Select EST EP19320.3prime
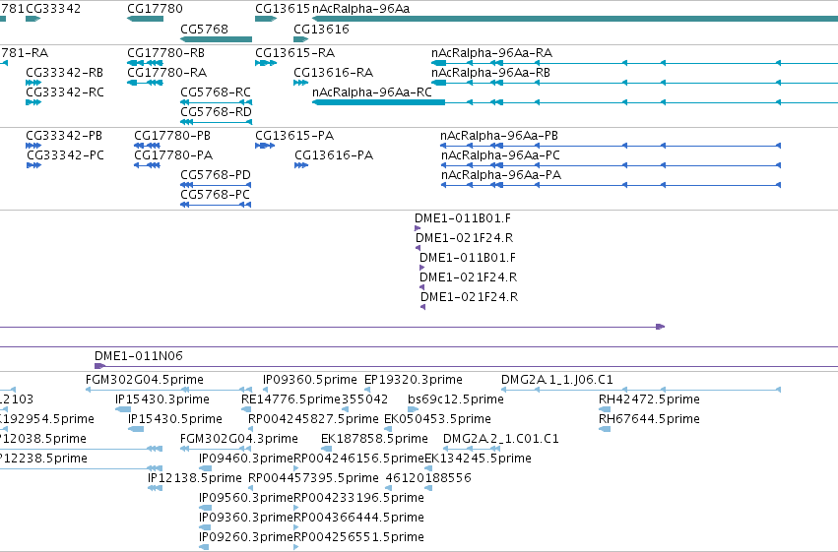838x552 pixels. 414,380
